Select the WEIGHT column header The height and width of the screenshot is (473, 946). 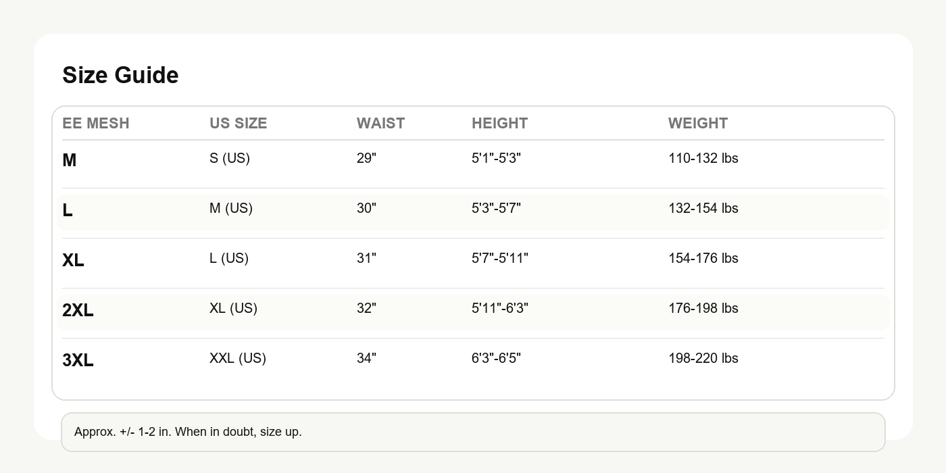coord(697,124)
